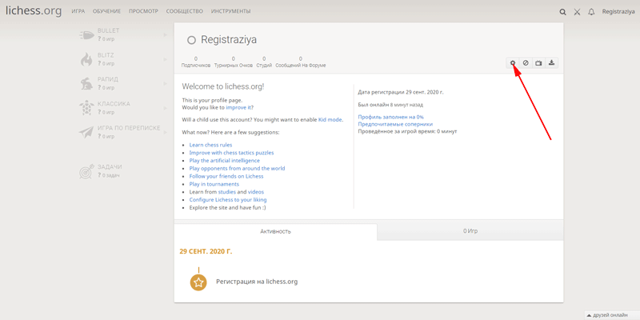Image resolution: width=640 pixels, height=320 pixels.
Task: Click the Classical turtle icon
Action: point(86,108)
